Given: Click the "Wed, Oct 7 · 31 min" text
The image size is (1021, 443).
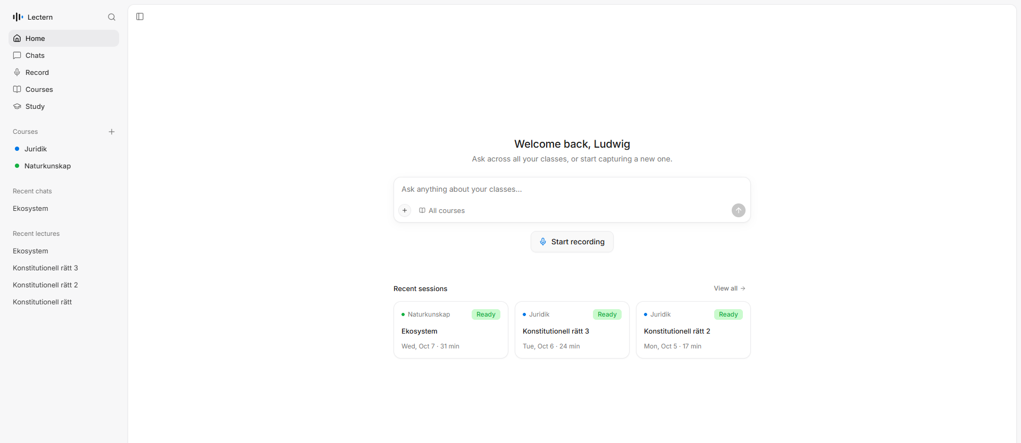Looking at the screenshot, I should pyautogui.click(x=431, y=346).
